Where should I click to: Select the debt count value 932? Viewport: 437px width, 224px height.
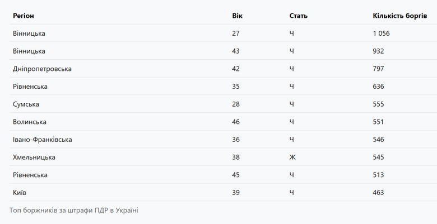pos(378,51)
